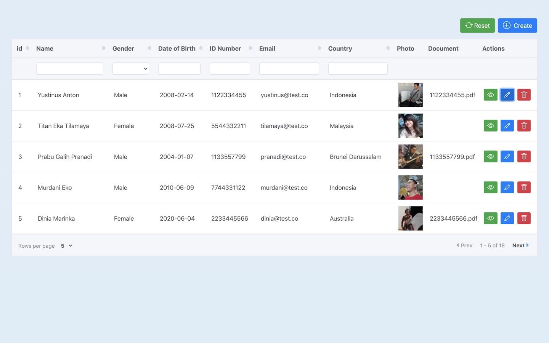This screenshot has width=549, height=343.
Task: Click the edit pencil icon for Yustinus Anton
Action: (507, 95)
